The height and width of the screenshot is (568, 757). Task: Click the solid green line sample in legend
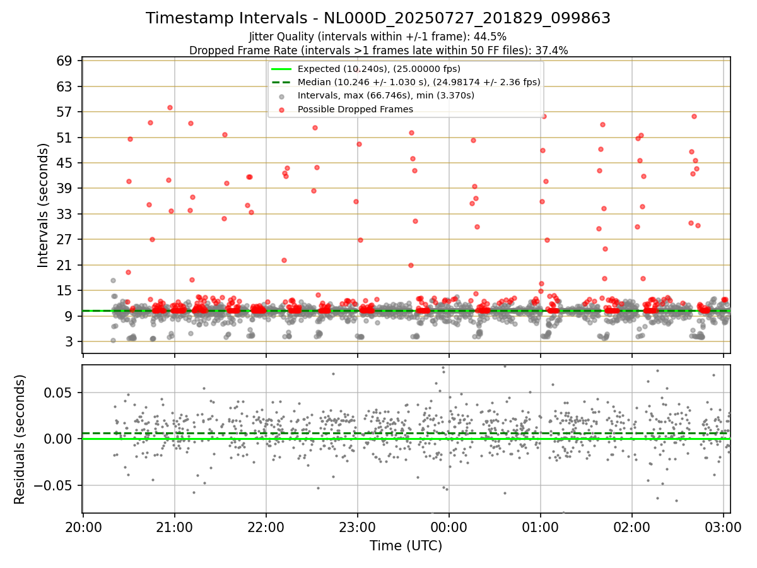coord(281,69)
